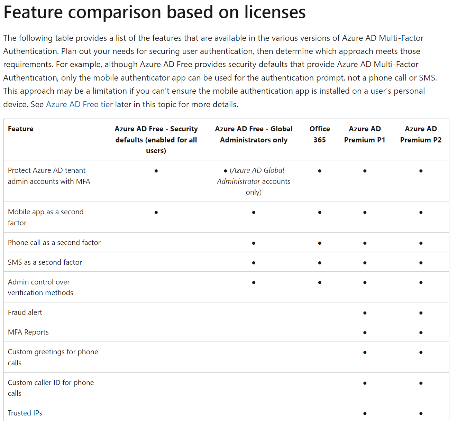Click the Security defaults bullet in Protect tenant row
This screenshot has height=421, width=466.
coord(156,171)
